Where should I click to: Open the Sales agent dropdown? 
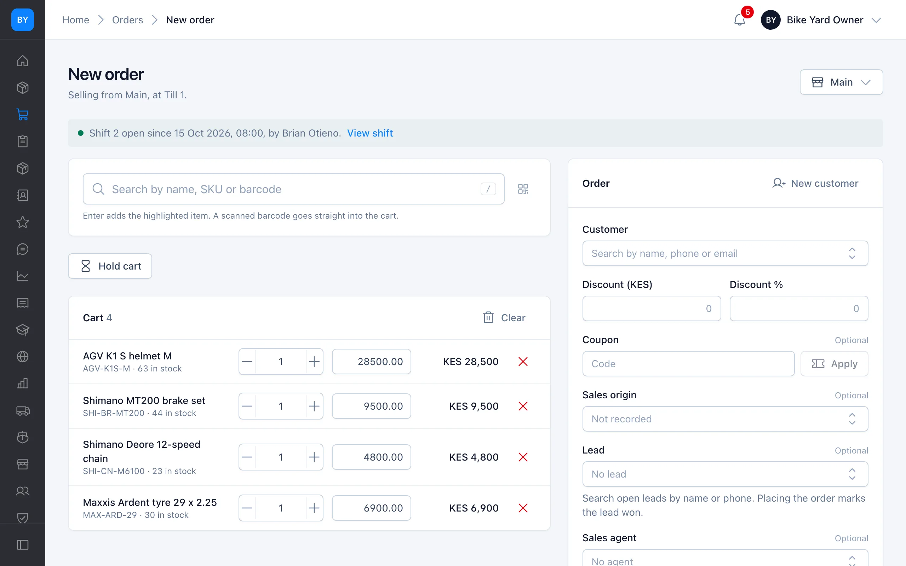[725, 558]
